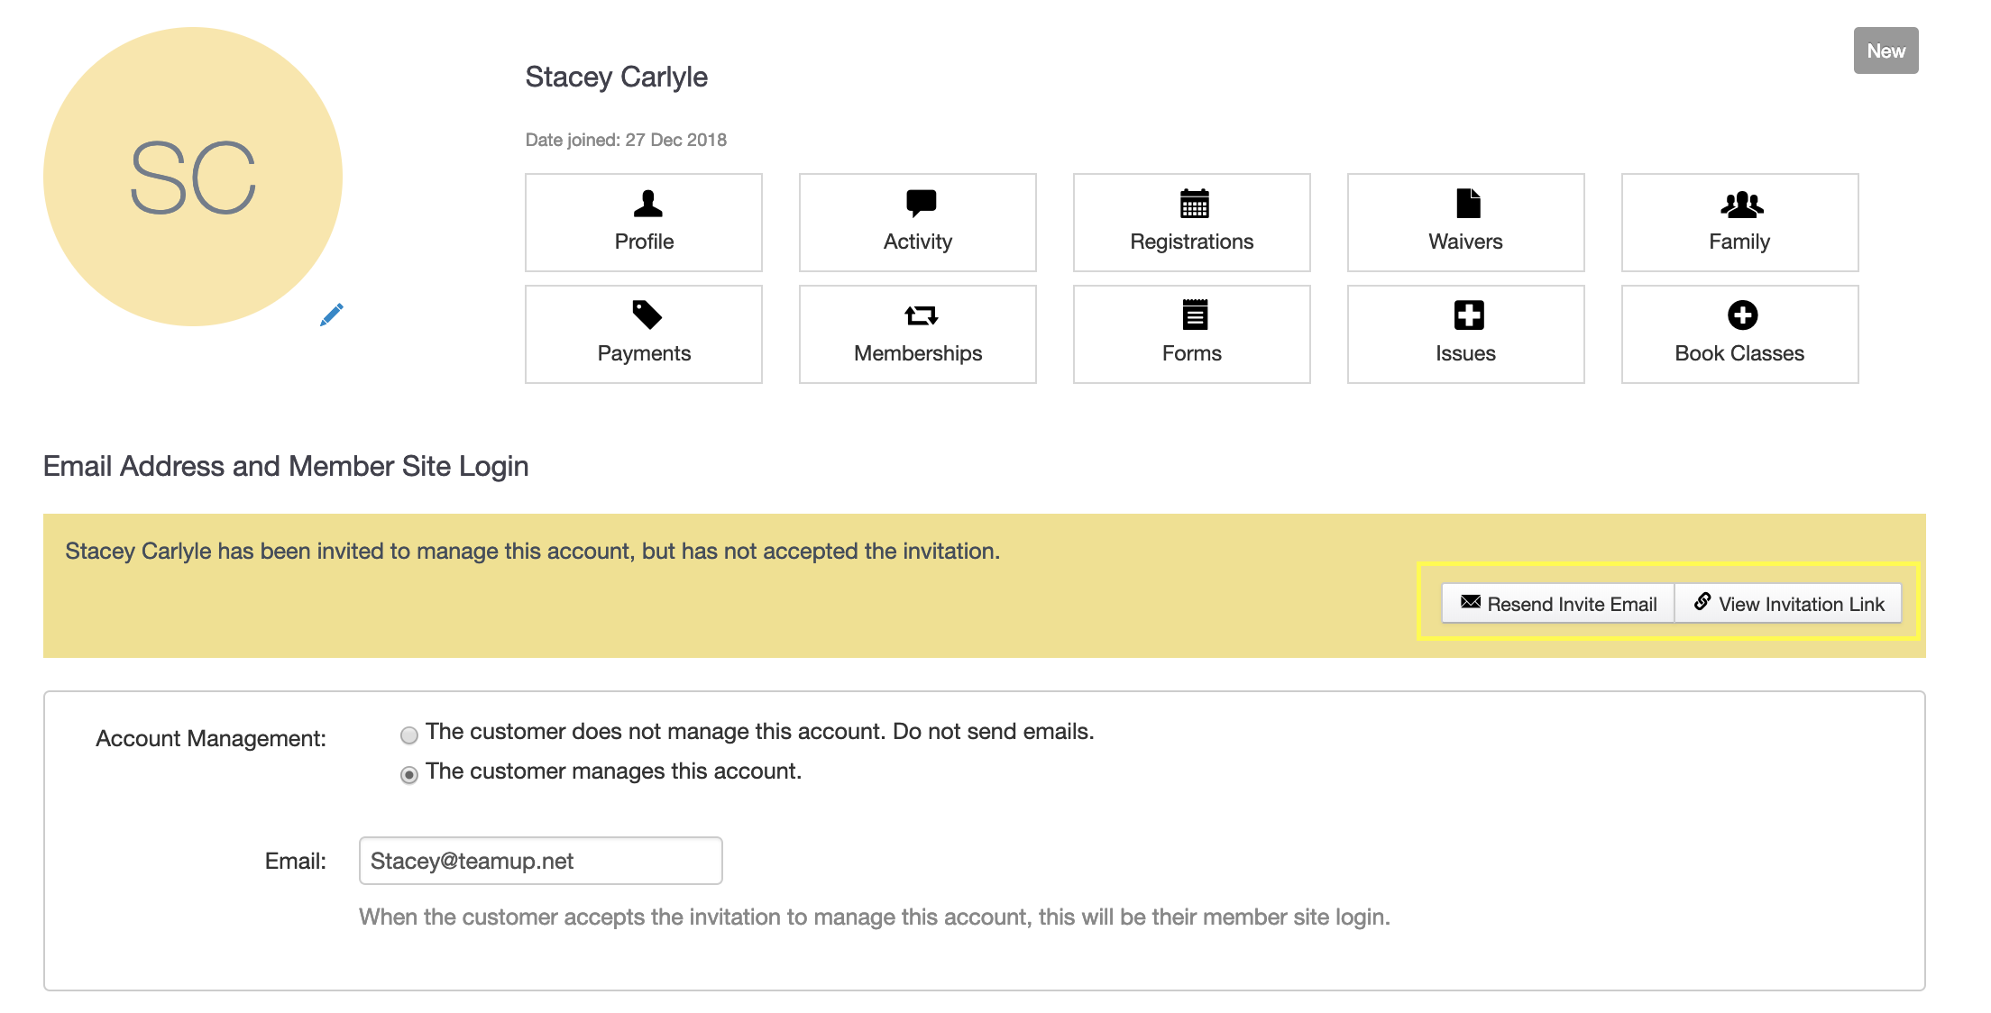
Task: Select 'The customer manages this account'
Action: 409,775
